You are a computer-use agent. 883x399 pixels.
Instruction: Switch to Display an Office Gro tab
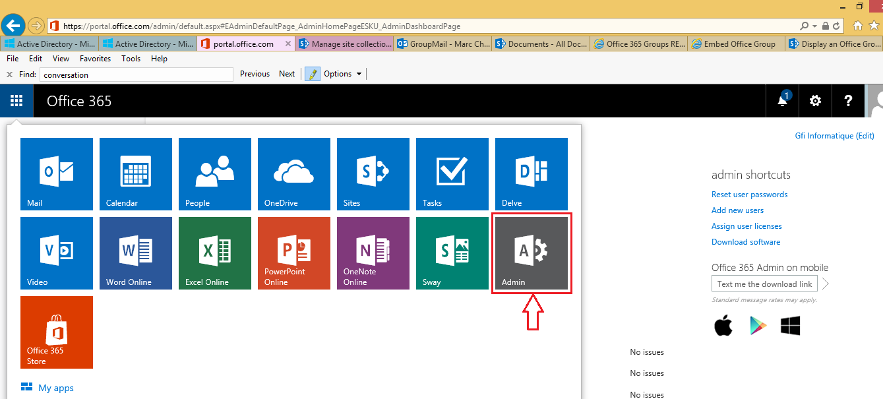coord(834,44)
